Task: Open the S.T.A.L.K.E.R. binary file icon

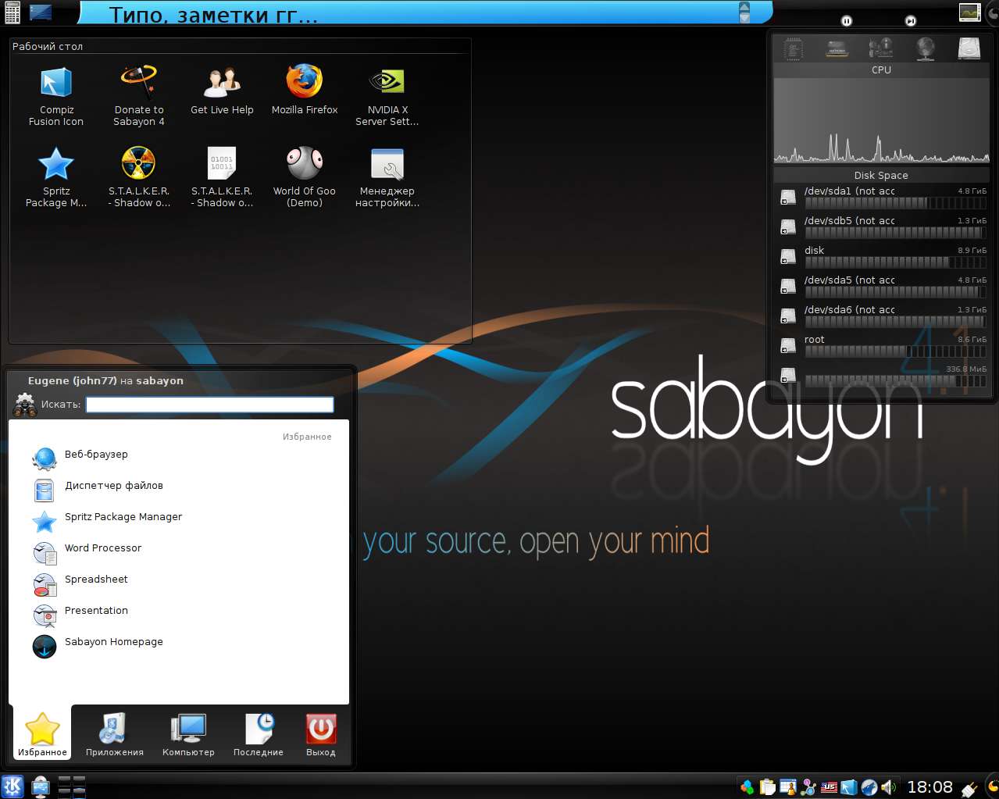Action: 222,177
